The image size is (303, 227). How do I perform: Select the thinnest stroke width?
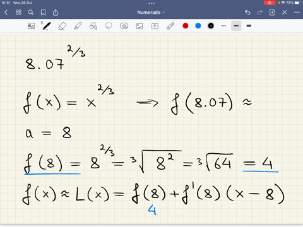[x=223, y=26]
